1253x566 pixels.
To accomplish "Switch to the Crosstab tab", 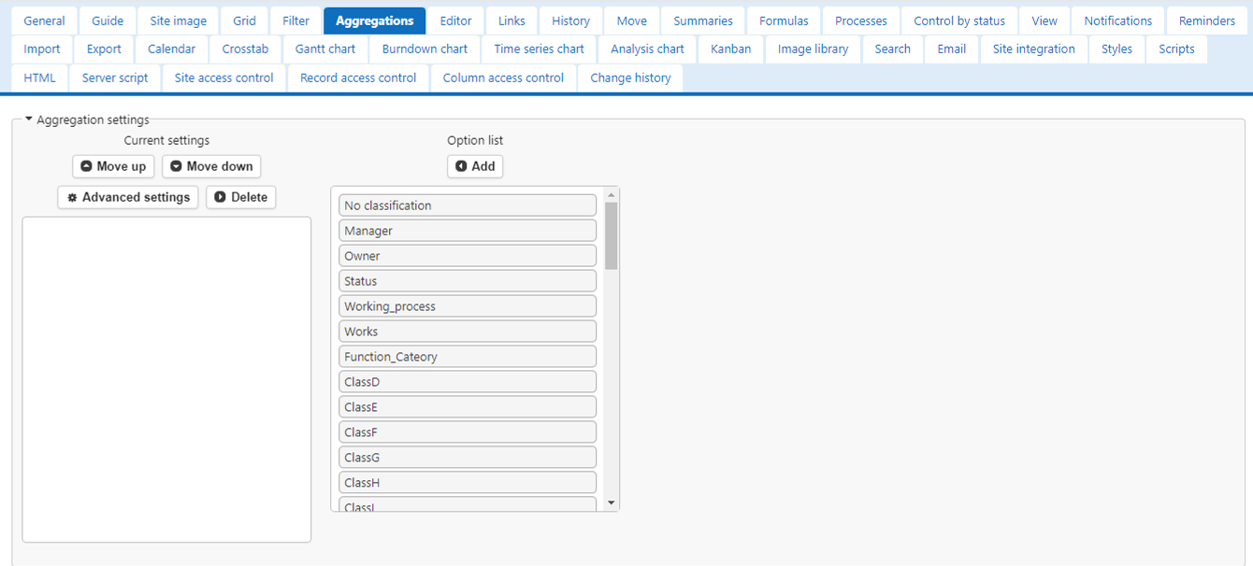I will coord(246,49).
